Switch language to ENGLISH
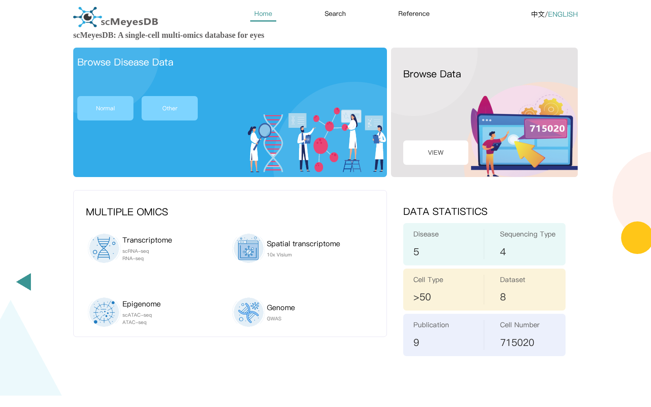 [x=563, y=14]
